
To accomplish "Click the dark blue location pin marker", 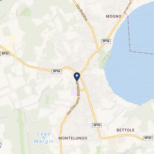I will pyautogui.click(x=77, y=77).
